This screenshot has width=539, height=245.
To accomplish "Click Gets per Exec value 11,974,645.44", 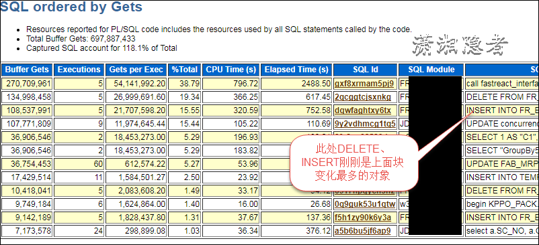I will click(x=140, y=124).
